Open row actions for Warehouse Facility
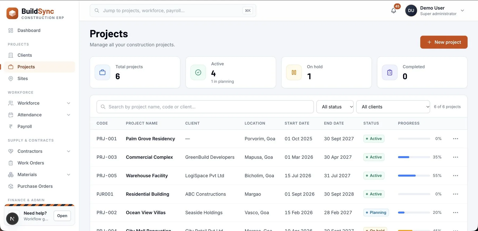 tap(455, 176)
